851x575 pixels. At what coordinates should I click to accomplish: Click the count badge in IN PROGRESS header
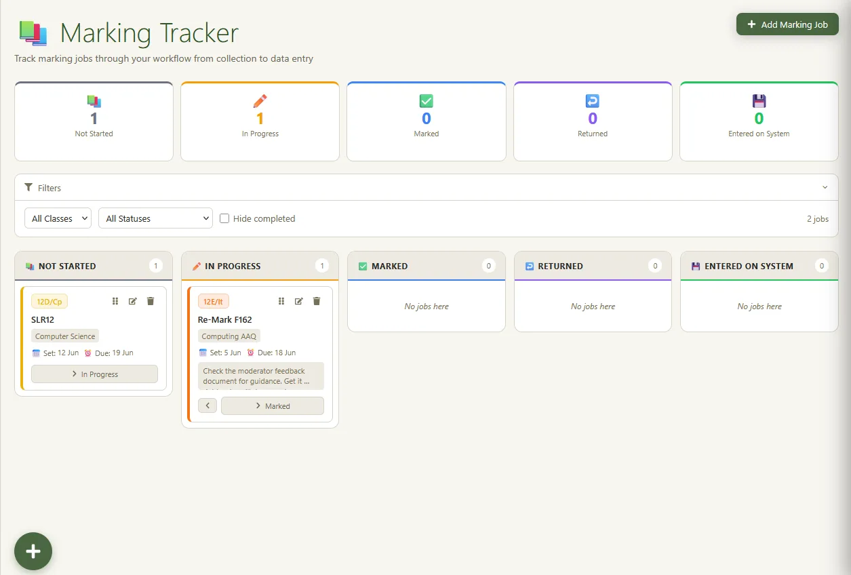click(x=322, y=266)
